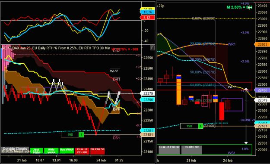Toggle the green Mnt VWAP button
270x164 pixels.
point(37,151)
